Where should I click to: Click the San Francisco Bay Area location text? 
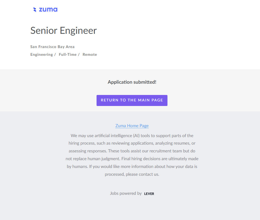(x=52, y=47)
